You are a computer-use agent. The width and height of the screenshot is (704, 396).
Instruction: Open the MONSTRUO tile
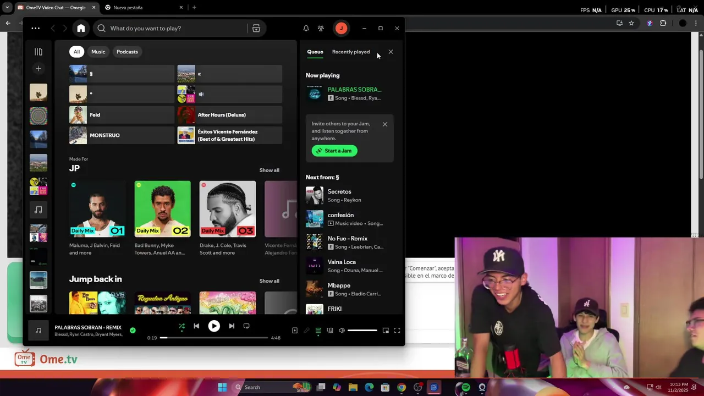pyautogui.click(x=122, y=135)
